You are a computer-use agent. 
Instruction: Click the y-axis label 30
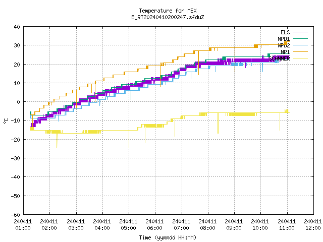coord(17,45)
